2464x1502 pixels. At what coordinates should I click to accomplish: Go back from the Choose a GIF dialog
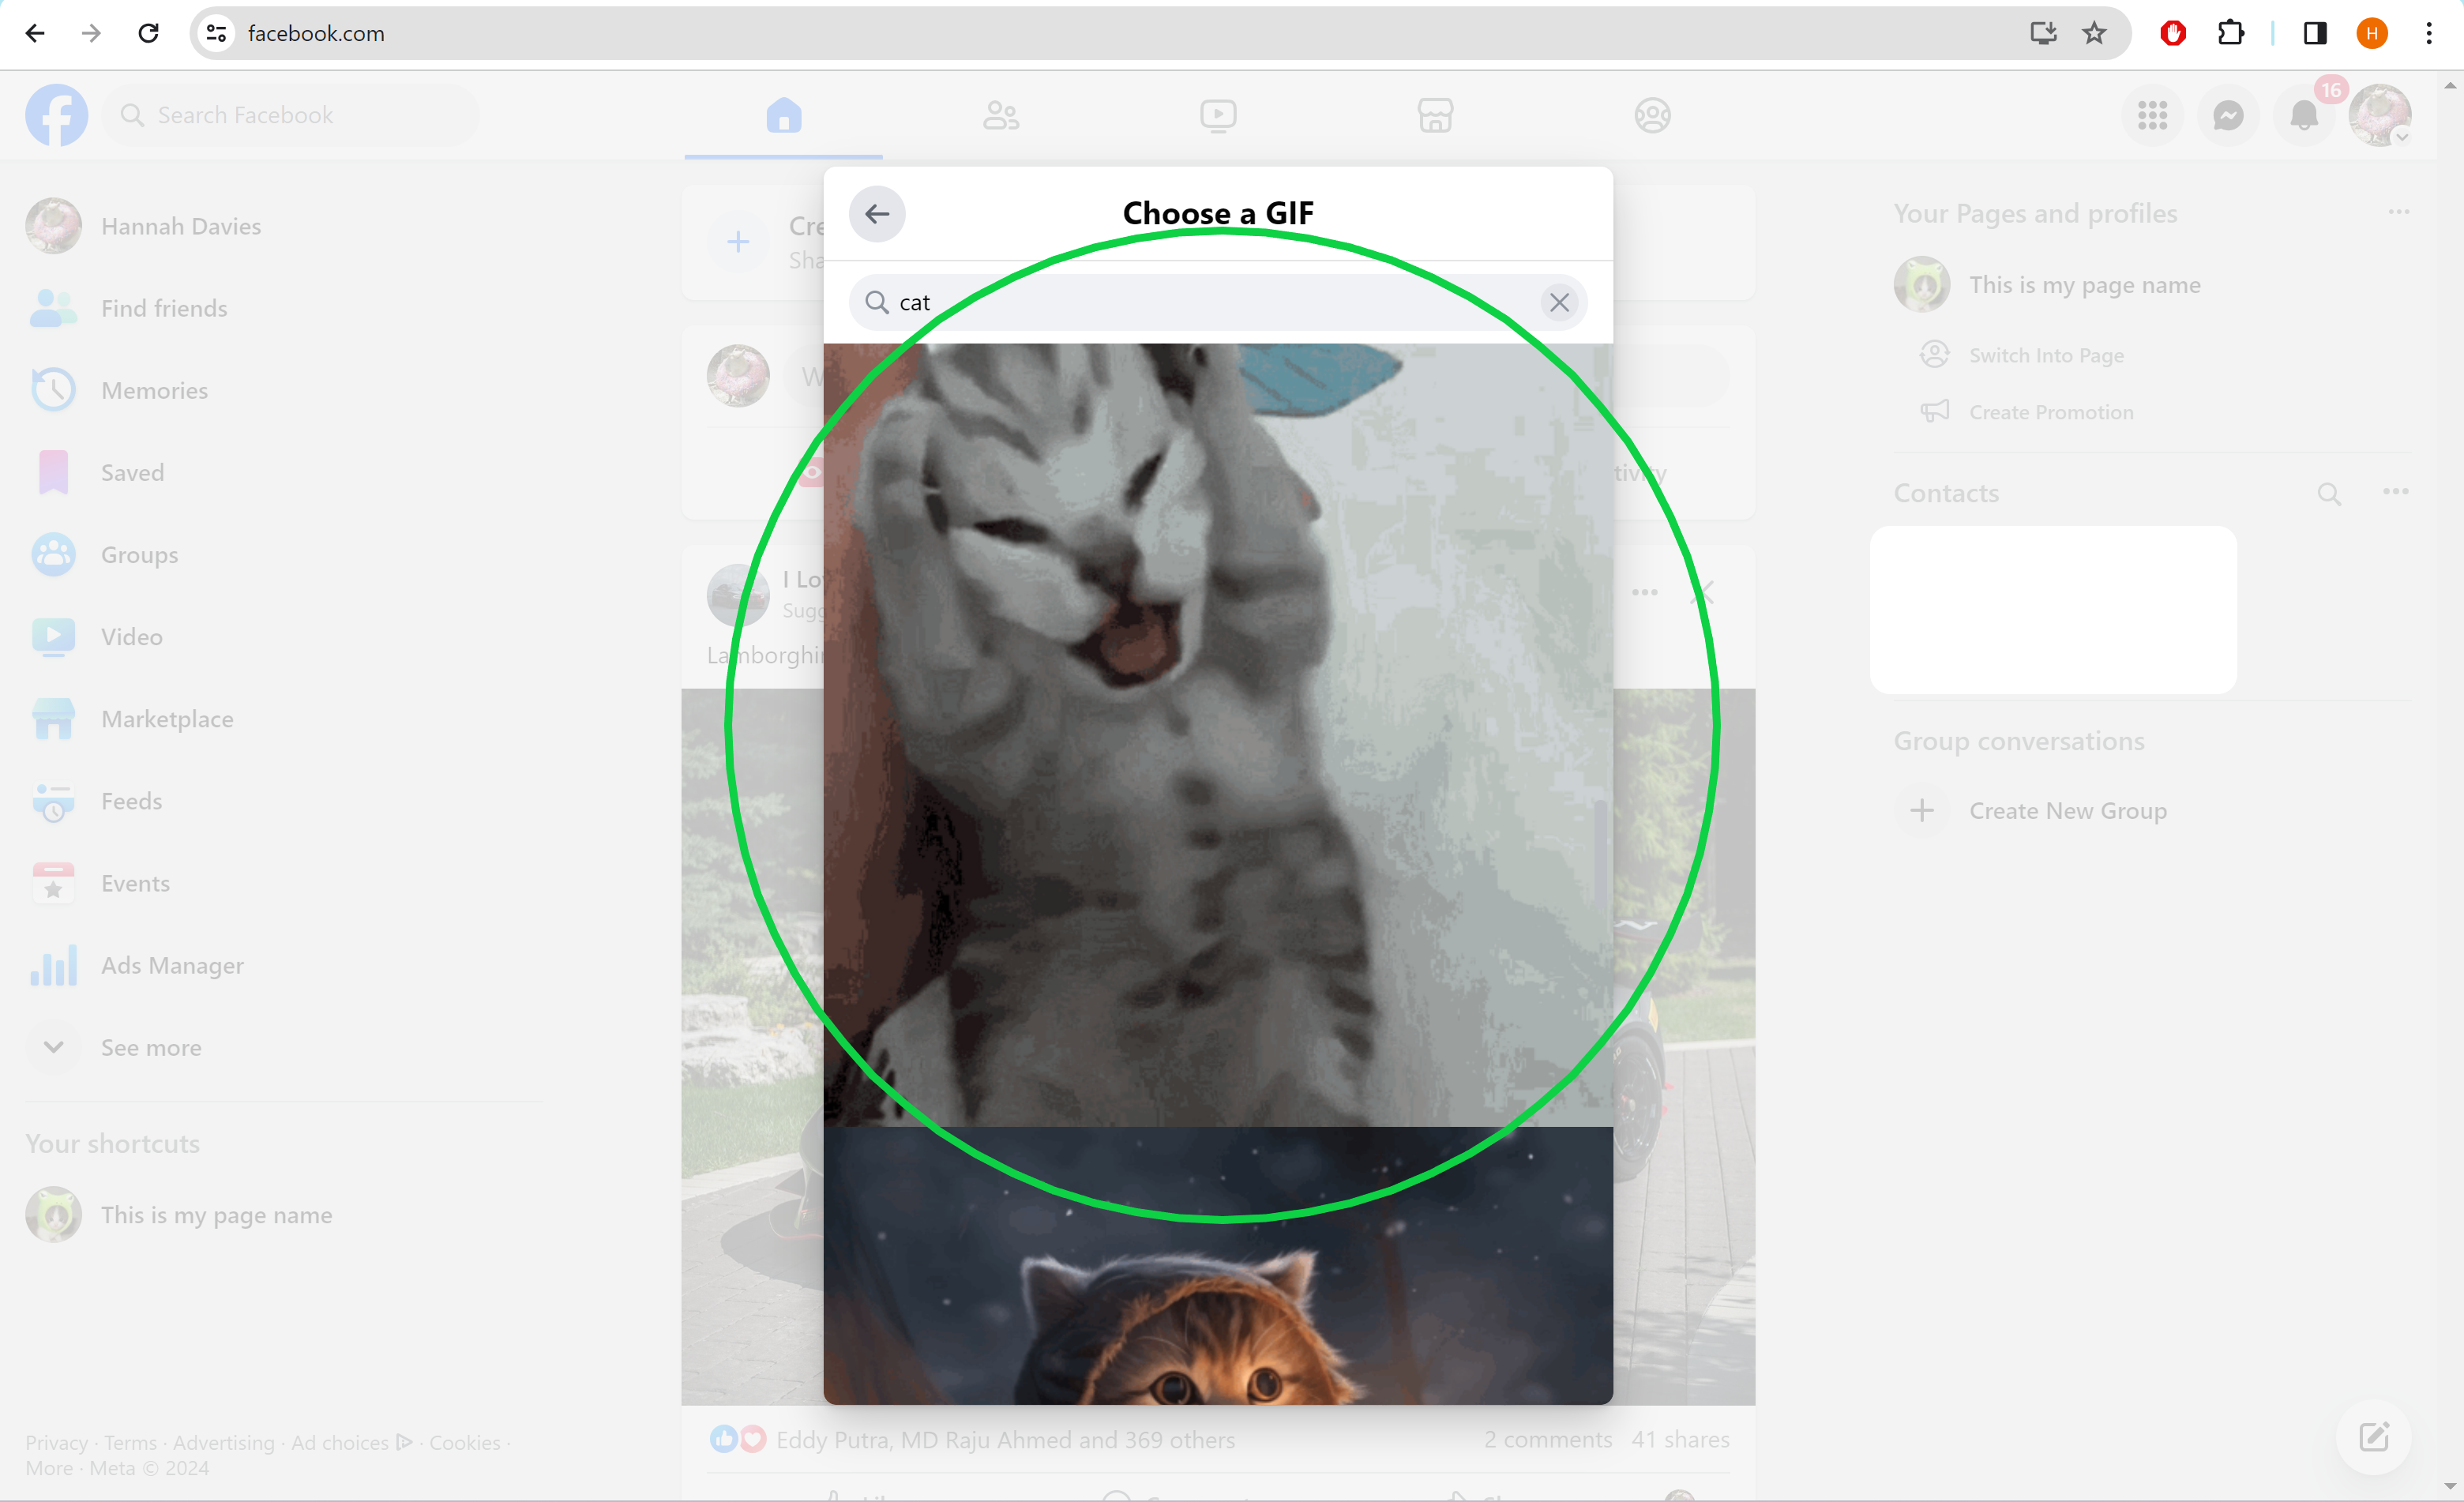coord(877,214)
